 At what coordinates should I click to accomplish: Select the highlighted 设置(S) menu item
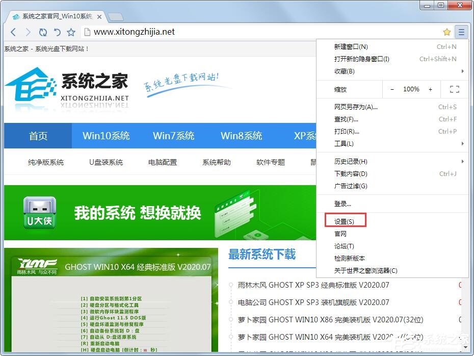pos(345,220)
